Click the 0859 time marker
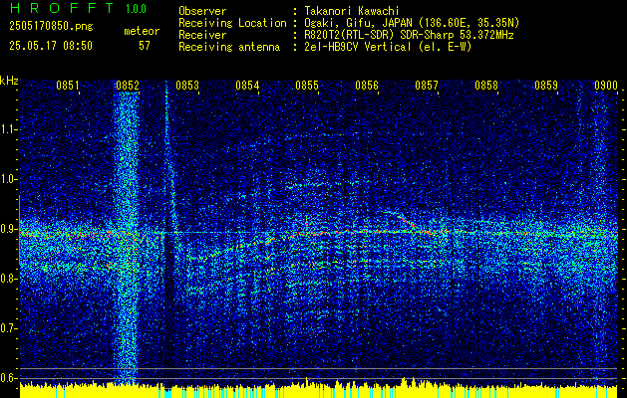627x398 pixels. click(546, 85)
